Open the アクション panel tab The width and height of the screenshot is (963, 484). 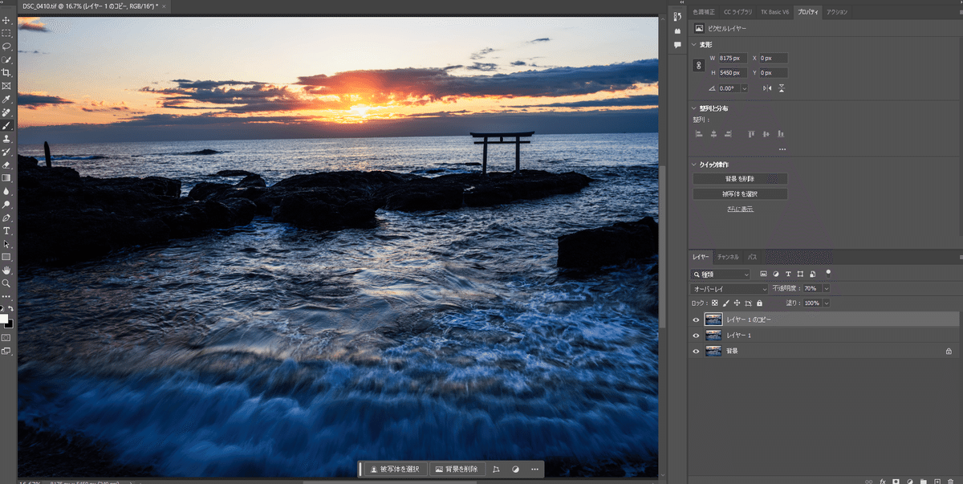point(836,12)
